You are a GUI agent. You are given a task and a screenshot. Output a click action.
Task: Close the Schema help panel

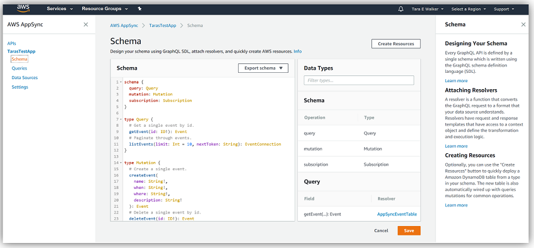(x=523, y=24)
